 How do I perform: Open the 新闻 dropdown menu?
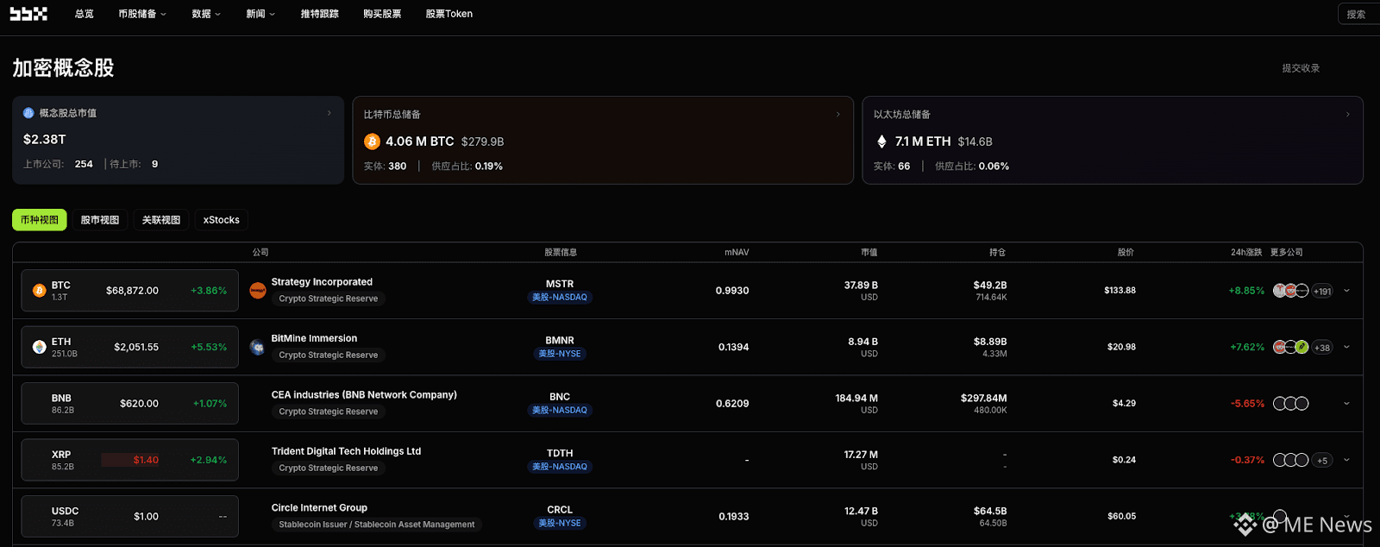[x=260, y=14]
